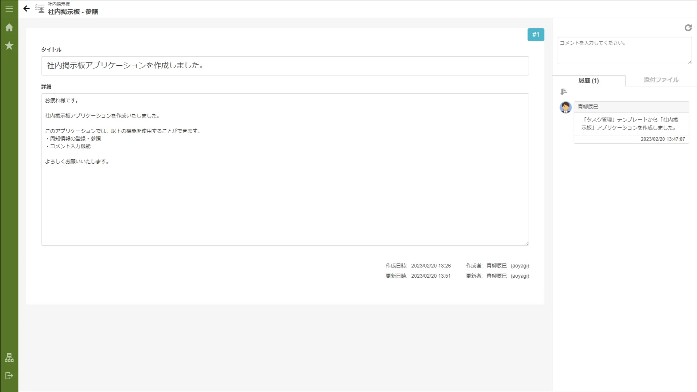Open the hamburger menu in sidebar
The width and height of the screenshot is (697, 392).
[x=9, y=9]
